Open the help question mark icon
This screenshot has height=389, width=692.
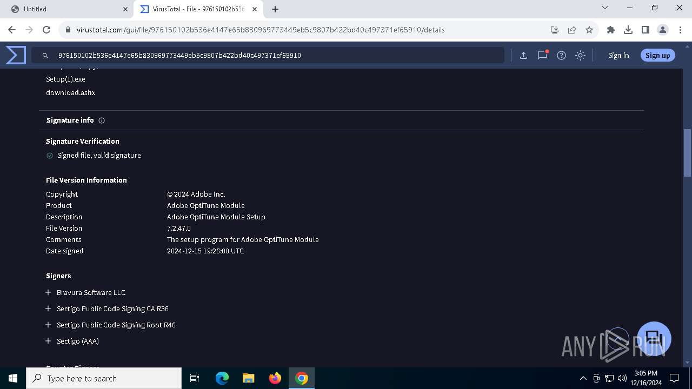click(x=561, y=55)
